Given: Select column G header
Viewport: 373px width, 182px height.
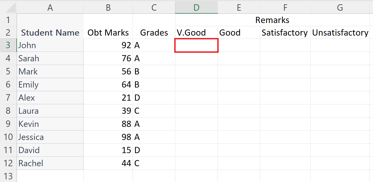Looking at the screenshot, I should click(x=340, y=7).
